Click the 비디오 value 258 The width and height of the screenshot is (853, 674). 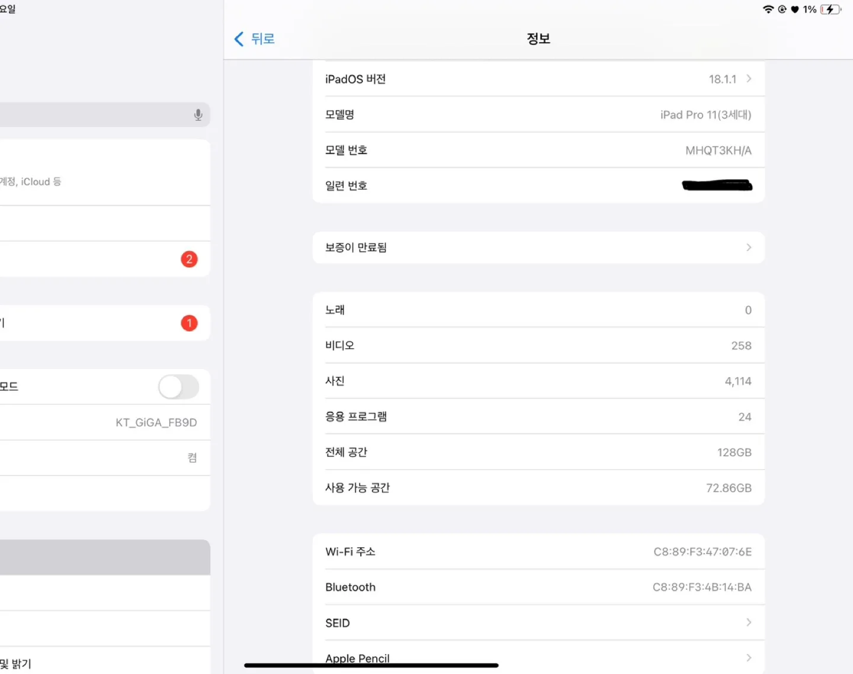(x=741, y=346)
